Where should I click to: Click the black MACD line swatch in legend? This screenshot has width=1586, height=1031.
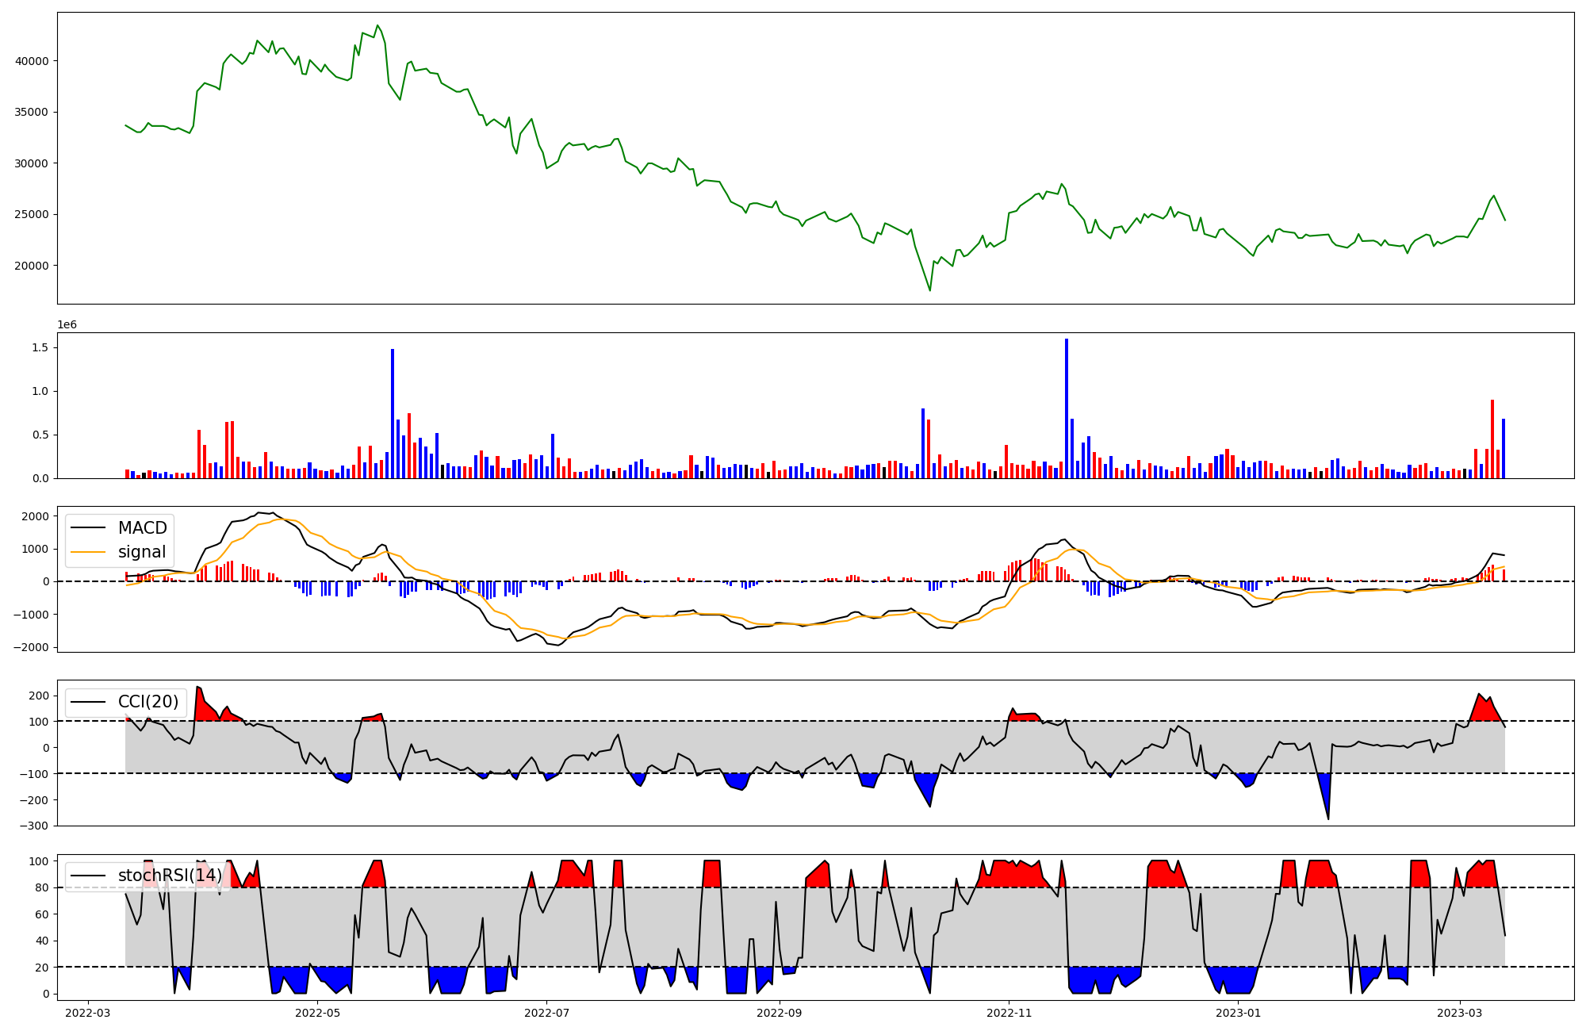[88, 528]
